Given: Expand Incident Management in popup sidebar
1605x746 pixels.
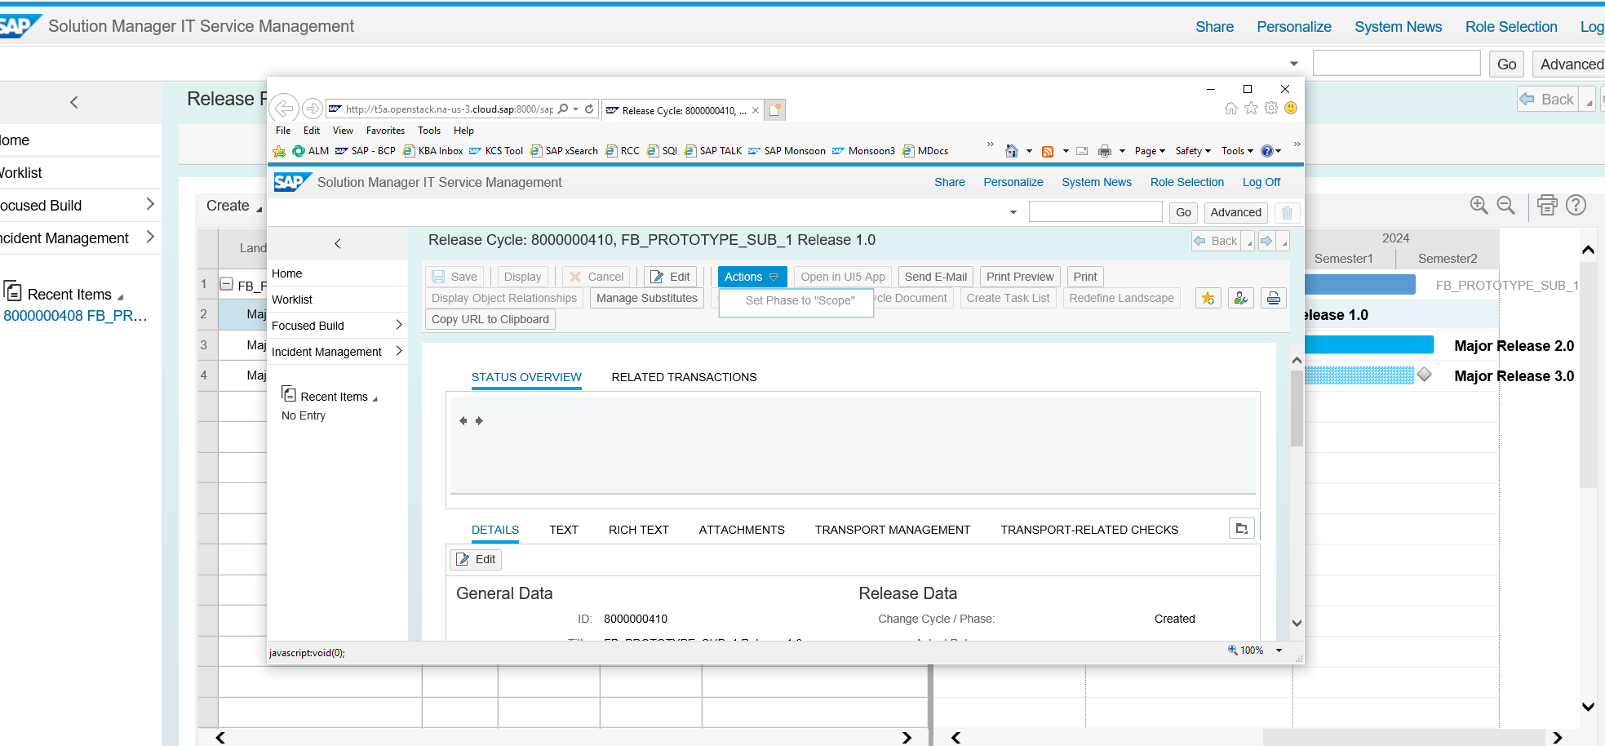Looking at the screenshot, I should (x=398, y=351).
